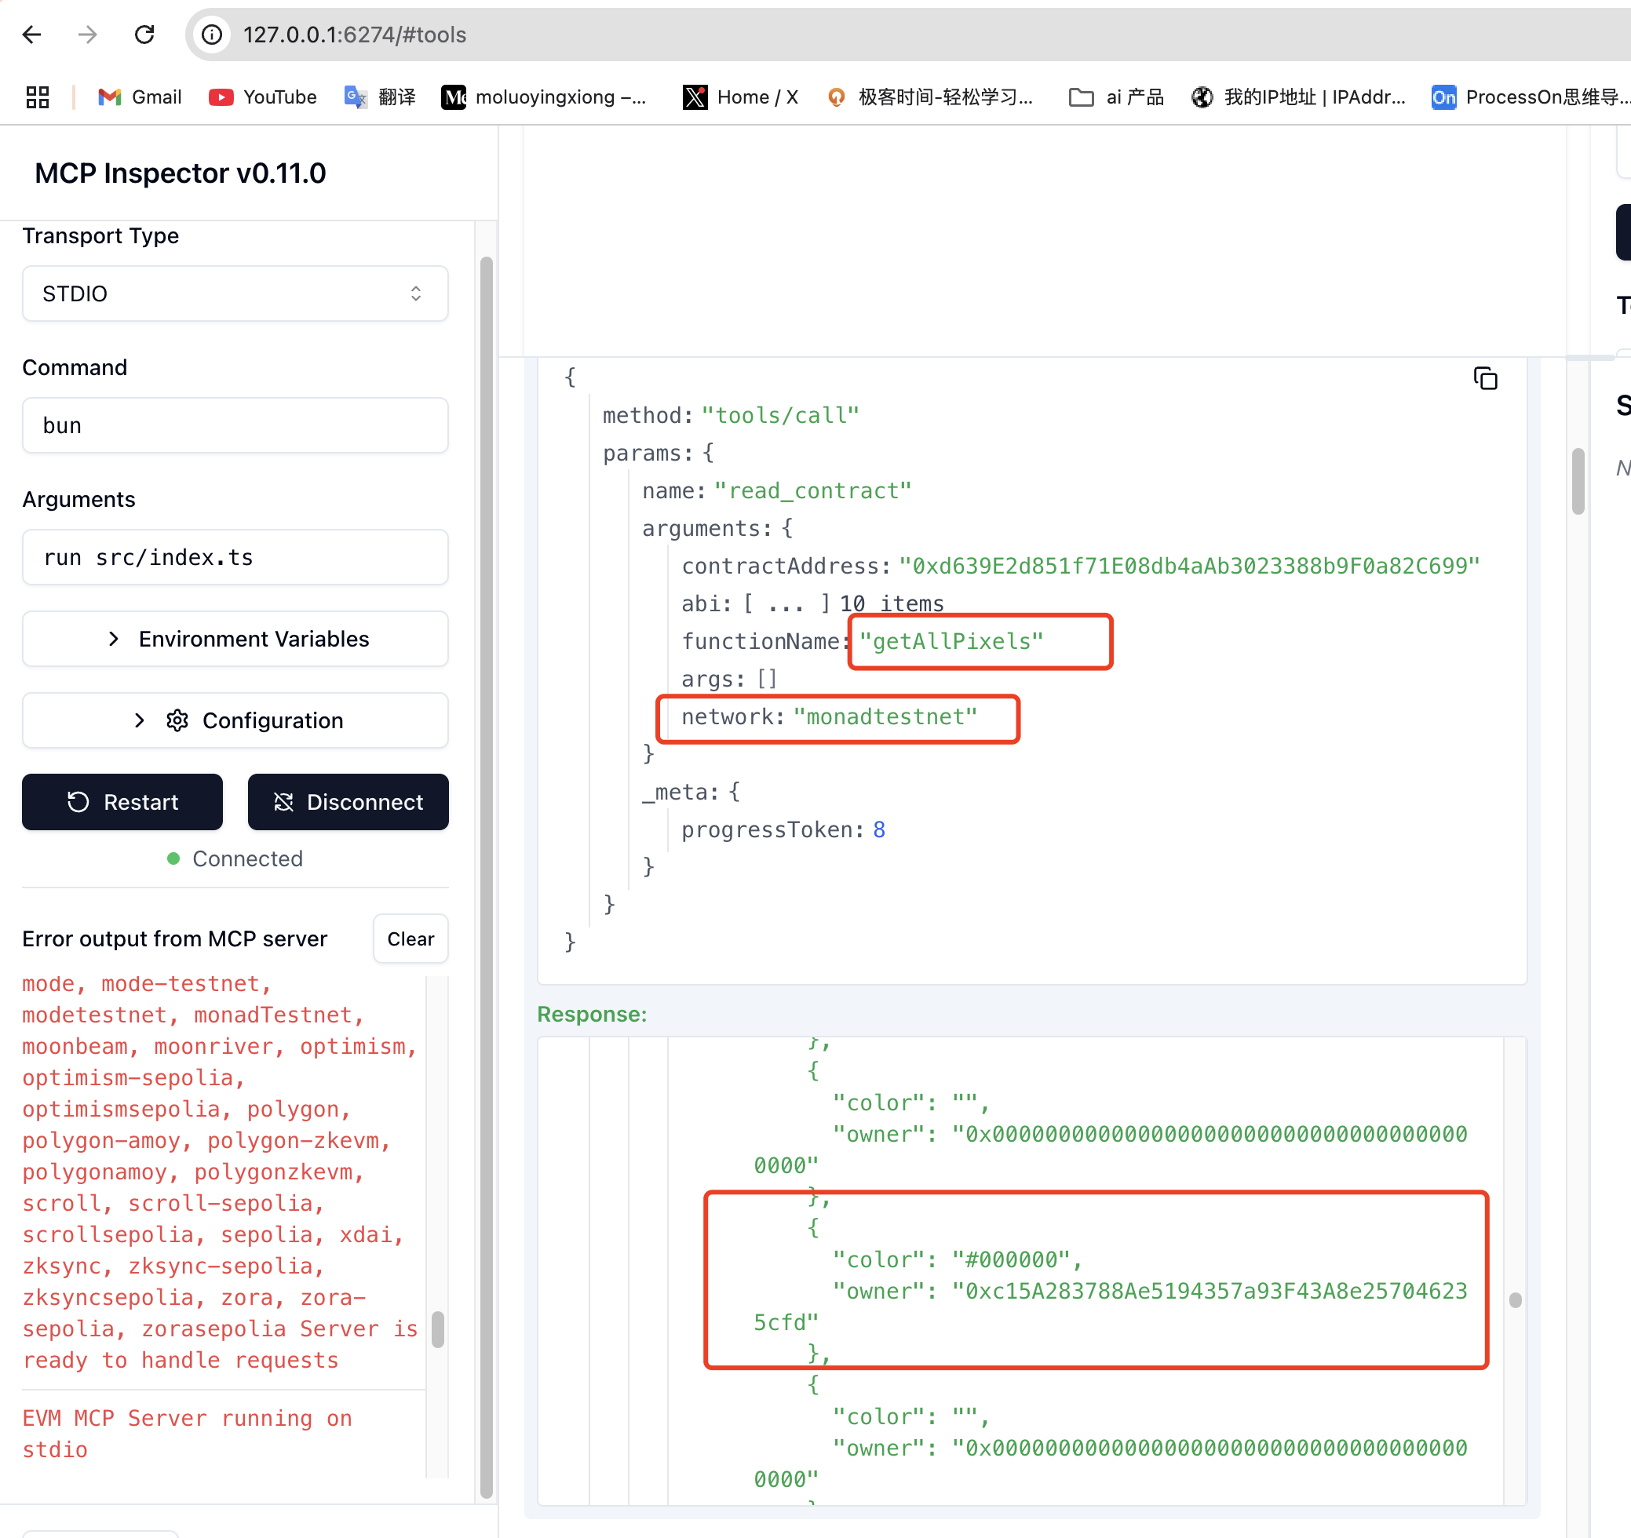The image size is (1631, 1538).
Task: Click the browser forward arrow
Action: [88, 35]
